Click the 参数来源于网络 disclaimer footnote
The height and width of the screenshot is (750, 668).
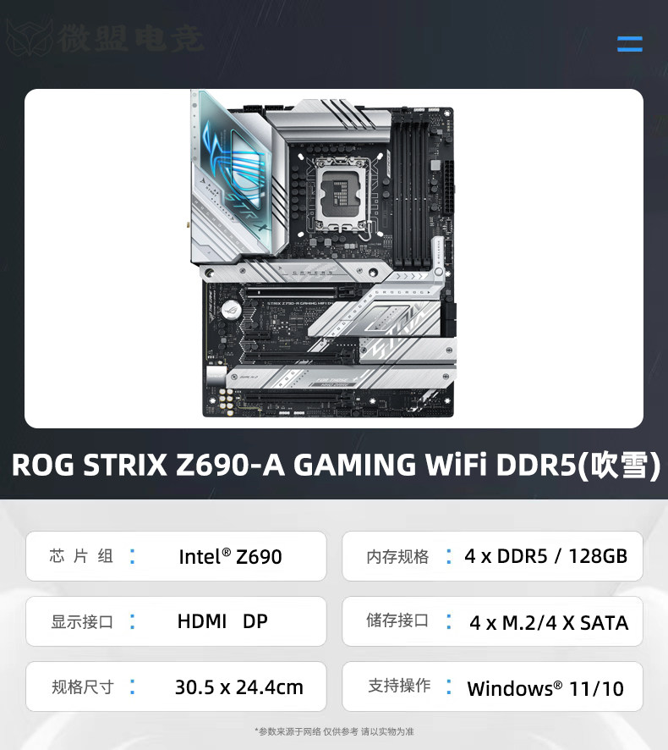[335, 731]
